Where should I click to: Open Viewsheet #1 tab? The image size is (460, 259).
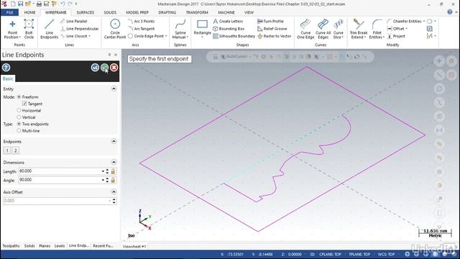point(134,246)
